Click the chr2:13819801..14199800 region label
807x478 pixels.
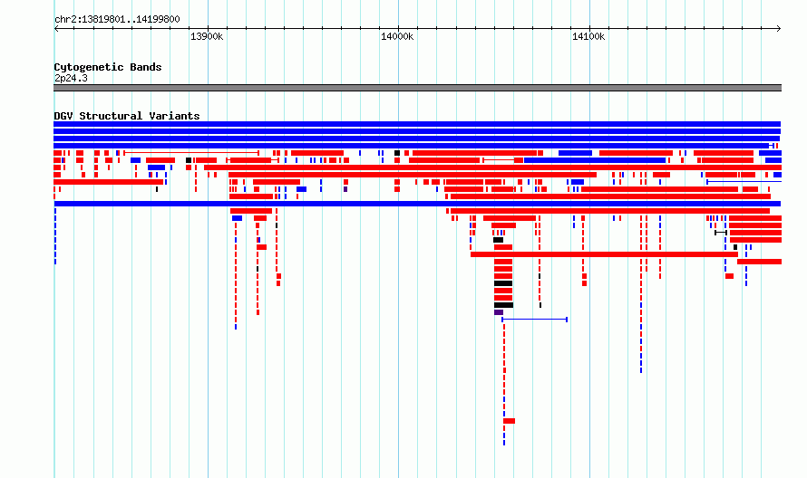(x=117, y=19)
